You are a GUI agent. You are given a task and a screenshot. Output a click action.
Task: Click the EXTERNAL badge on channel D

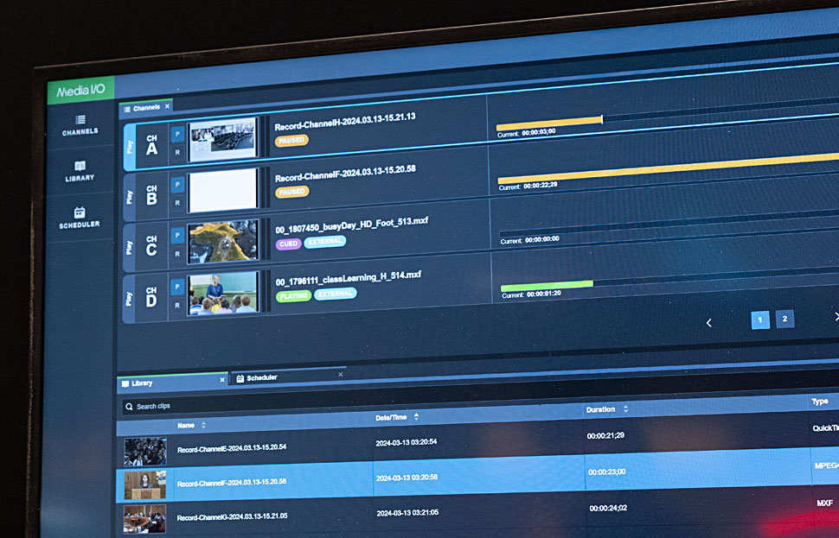335,294
